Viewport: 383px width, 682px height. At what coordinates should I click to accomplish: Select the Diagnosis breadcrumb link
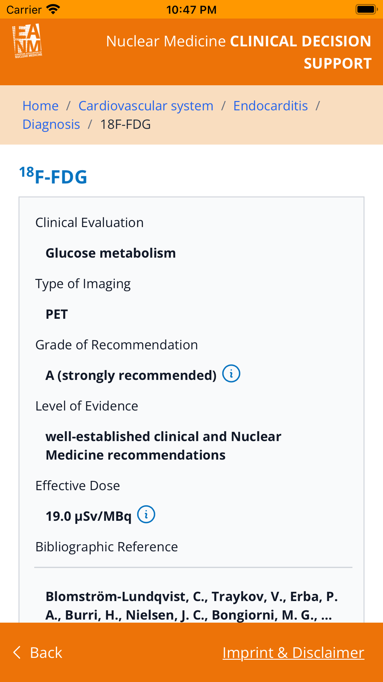point(51,124)
